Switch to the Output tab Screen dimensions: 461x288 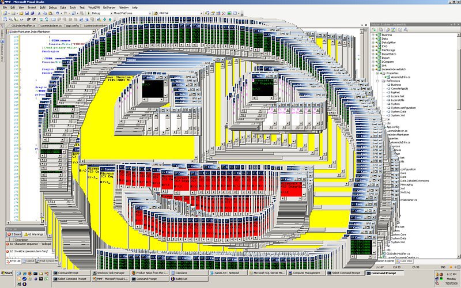click(x=28, y=261)
